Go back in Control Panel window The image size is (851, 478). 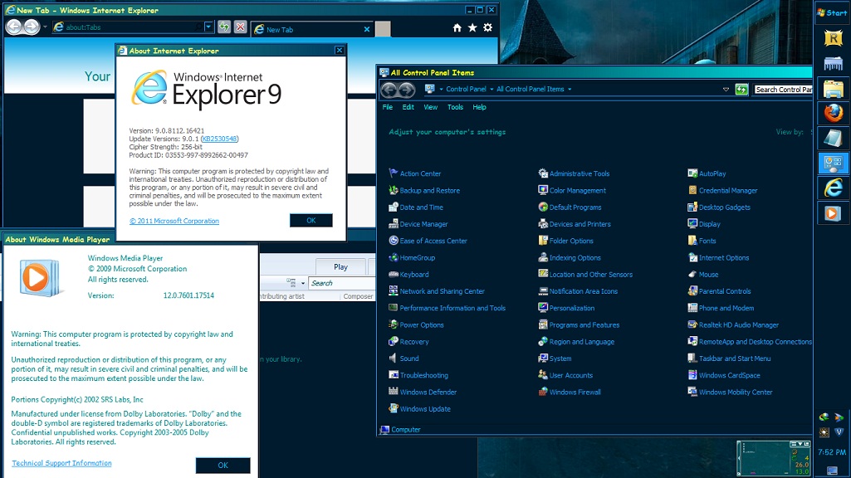389,90
